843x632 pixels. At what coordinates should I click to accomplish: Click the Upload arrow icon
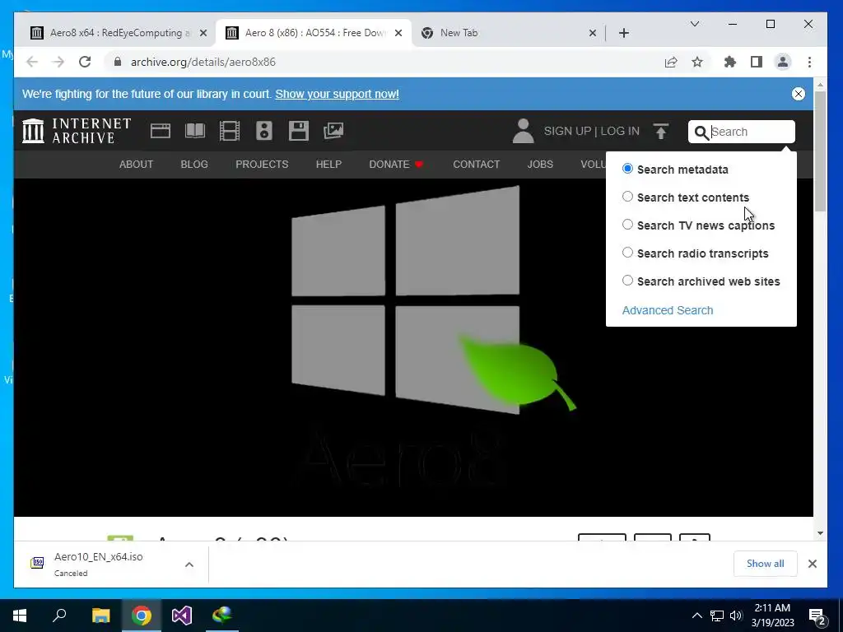pos(661,131)
